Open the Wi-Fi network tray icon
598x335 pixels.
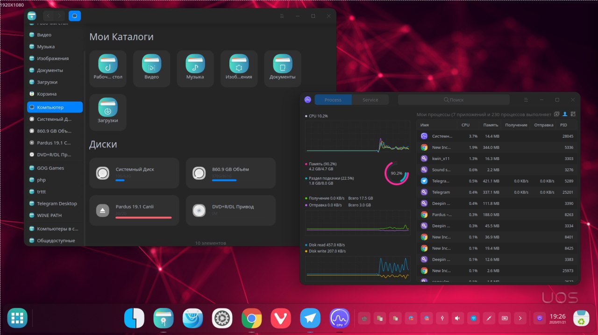click(473, 318)
